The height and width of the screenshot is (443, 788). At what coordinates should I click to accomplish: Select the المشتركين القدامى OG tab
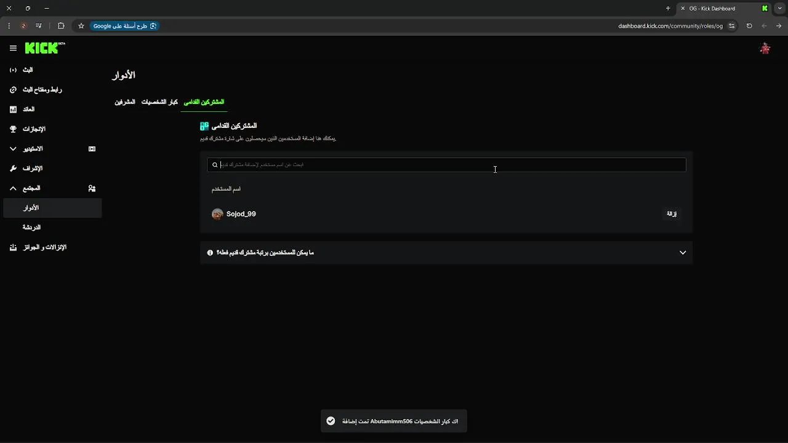pos(204,102)
